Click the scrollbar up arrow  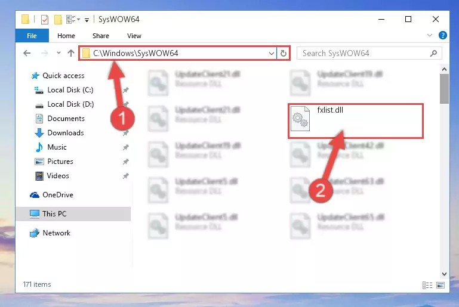[444, 70]
